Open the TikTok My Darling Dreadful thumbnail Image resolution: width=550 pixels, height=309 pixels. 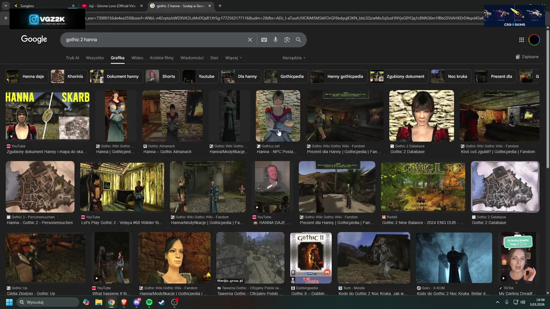point(519,257)
